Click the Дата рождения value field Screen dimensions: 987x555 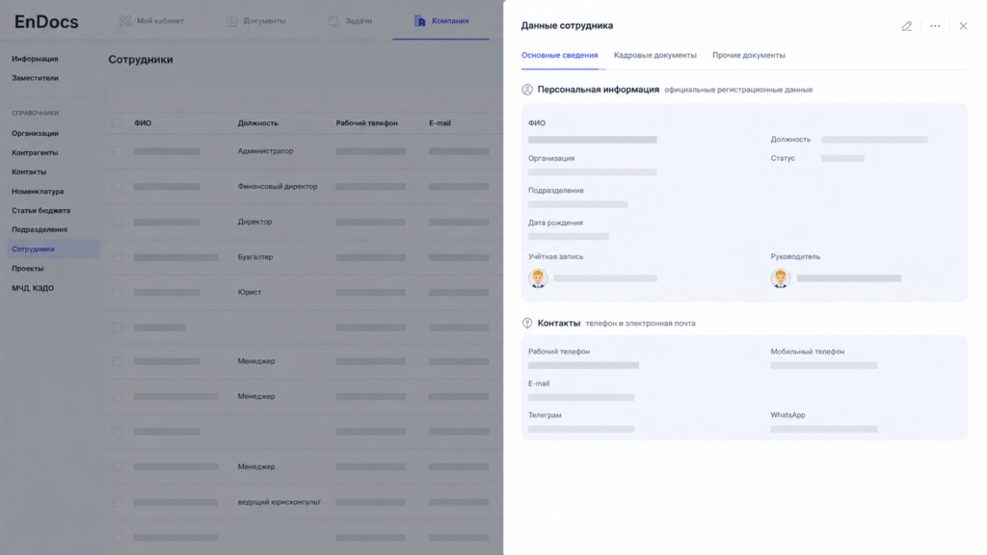point(569,237)
